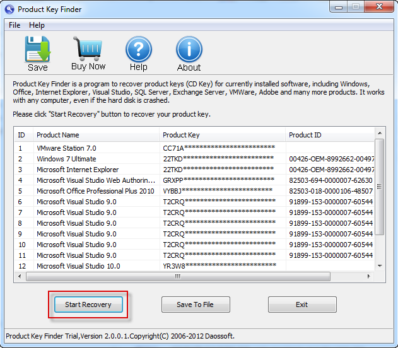Click the Product Key Finder title bar icon
Screen dimensions: 398x348
click(9, 9)
